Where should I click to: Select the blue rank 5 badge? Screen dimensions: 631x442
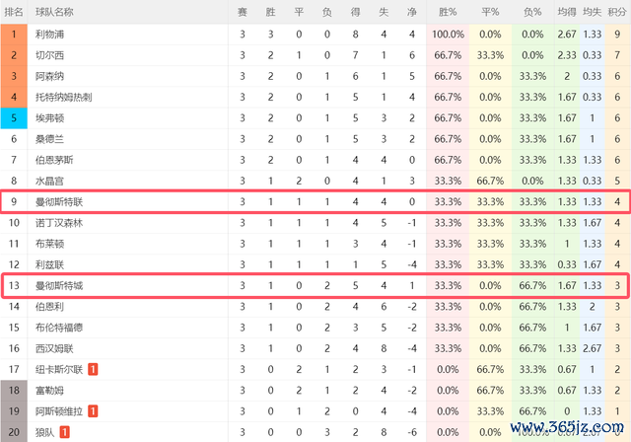click(14, 118)
